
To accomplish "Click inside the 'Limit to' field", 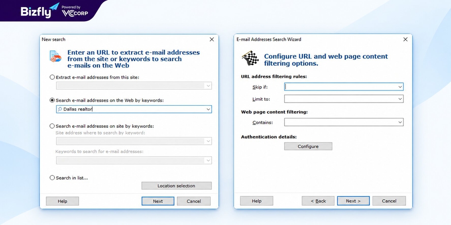I will click(344, 99).
